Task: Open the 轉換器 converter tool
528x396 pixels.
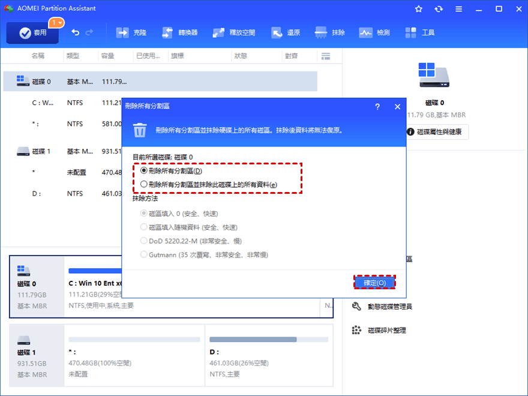Action: [179, 32]
